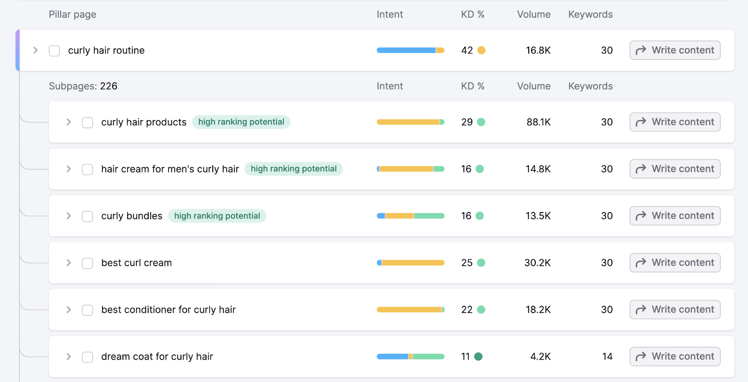Tick the best conditioner for curly hair checkbox
Viewport: 748px width, 382px height.
(x=87, y=310)
